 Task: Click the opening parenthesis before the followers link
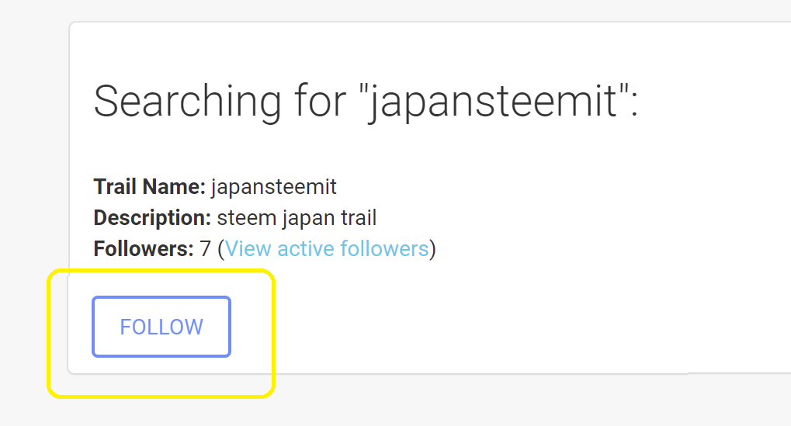pyautogui.click(x=220, y=250)
